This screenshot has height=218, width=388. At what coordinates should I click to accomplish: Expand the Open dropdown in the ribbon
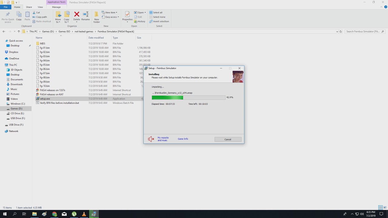140,13
